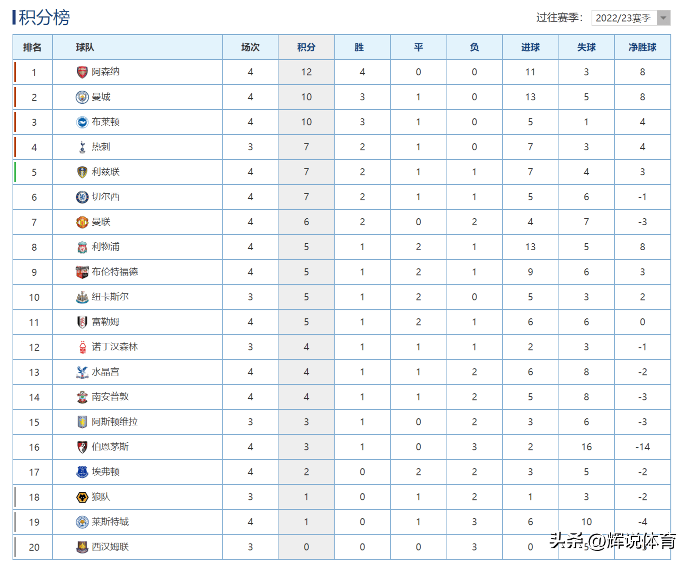Click the Fulham crest icon
The height and width of the screenshot is (565, 692).
(82, 322)
